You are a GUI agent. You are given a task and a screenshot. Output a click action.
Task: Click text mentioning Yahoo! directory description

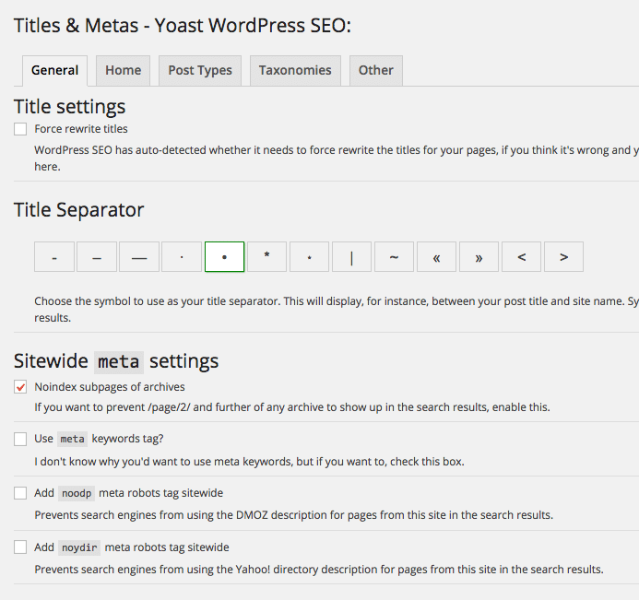pos(319,570)
